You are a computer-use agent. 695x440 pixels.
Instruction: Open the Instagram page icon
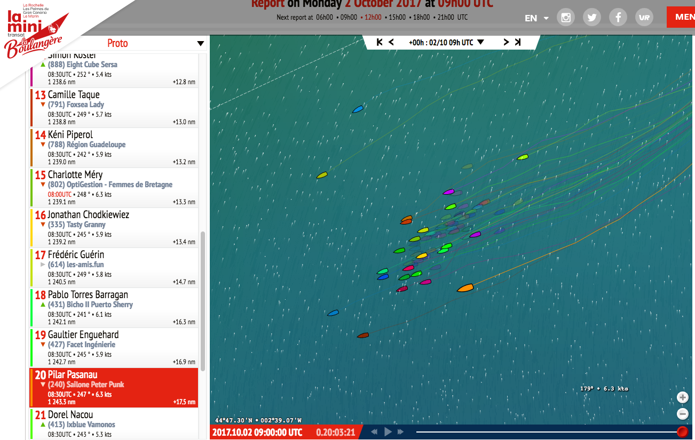[566, 17]
